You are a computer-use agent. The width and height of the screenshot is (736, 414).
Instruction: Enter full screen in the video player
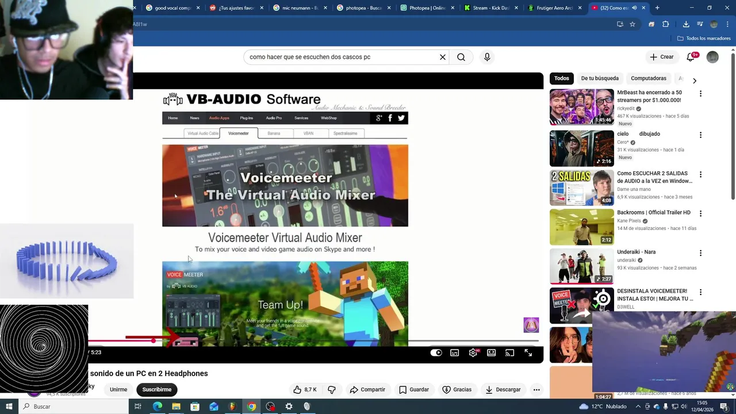click(528, 352)
